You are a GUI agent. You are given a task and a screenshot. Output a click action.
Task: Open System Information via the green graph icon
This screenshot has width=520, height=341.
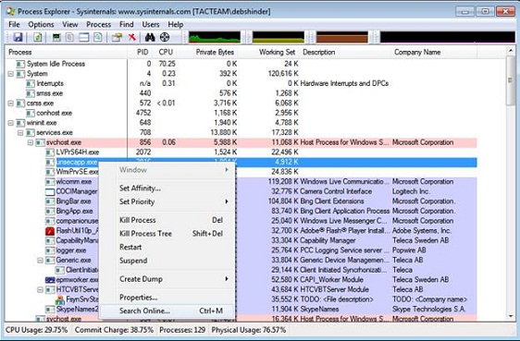click(56, 37)
